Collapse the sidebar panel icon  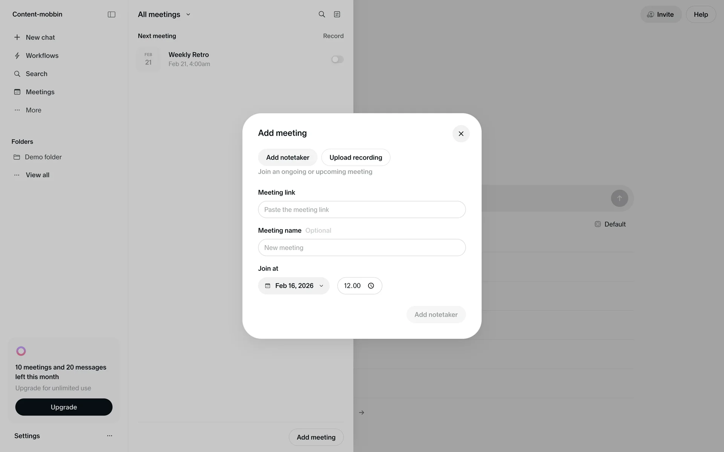(x=111, y=14)
